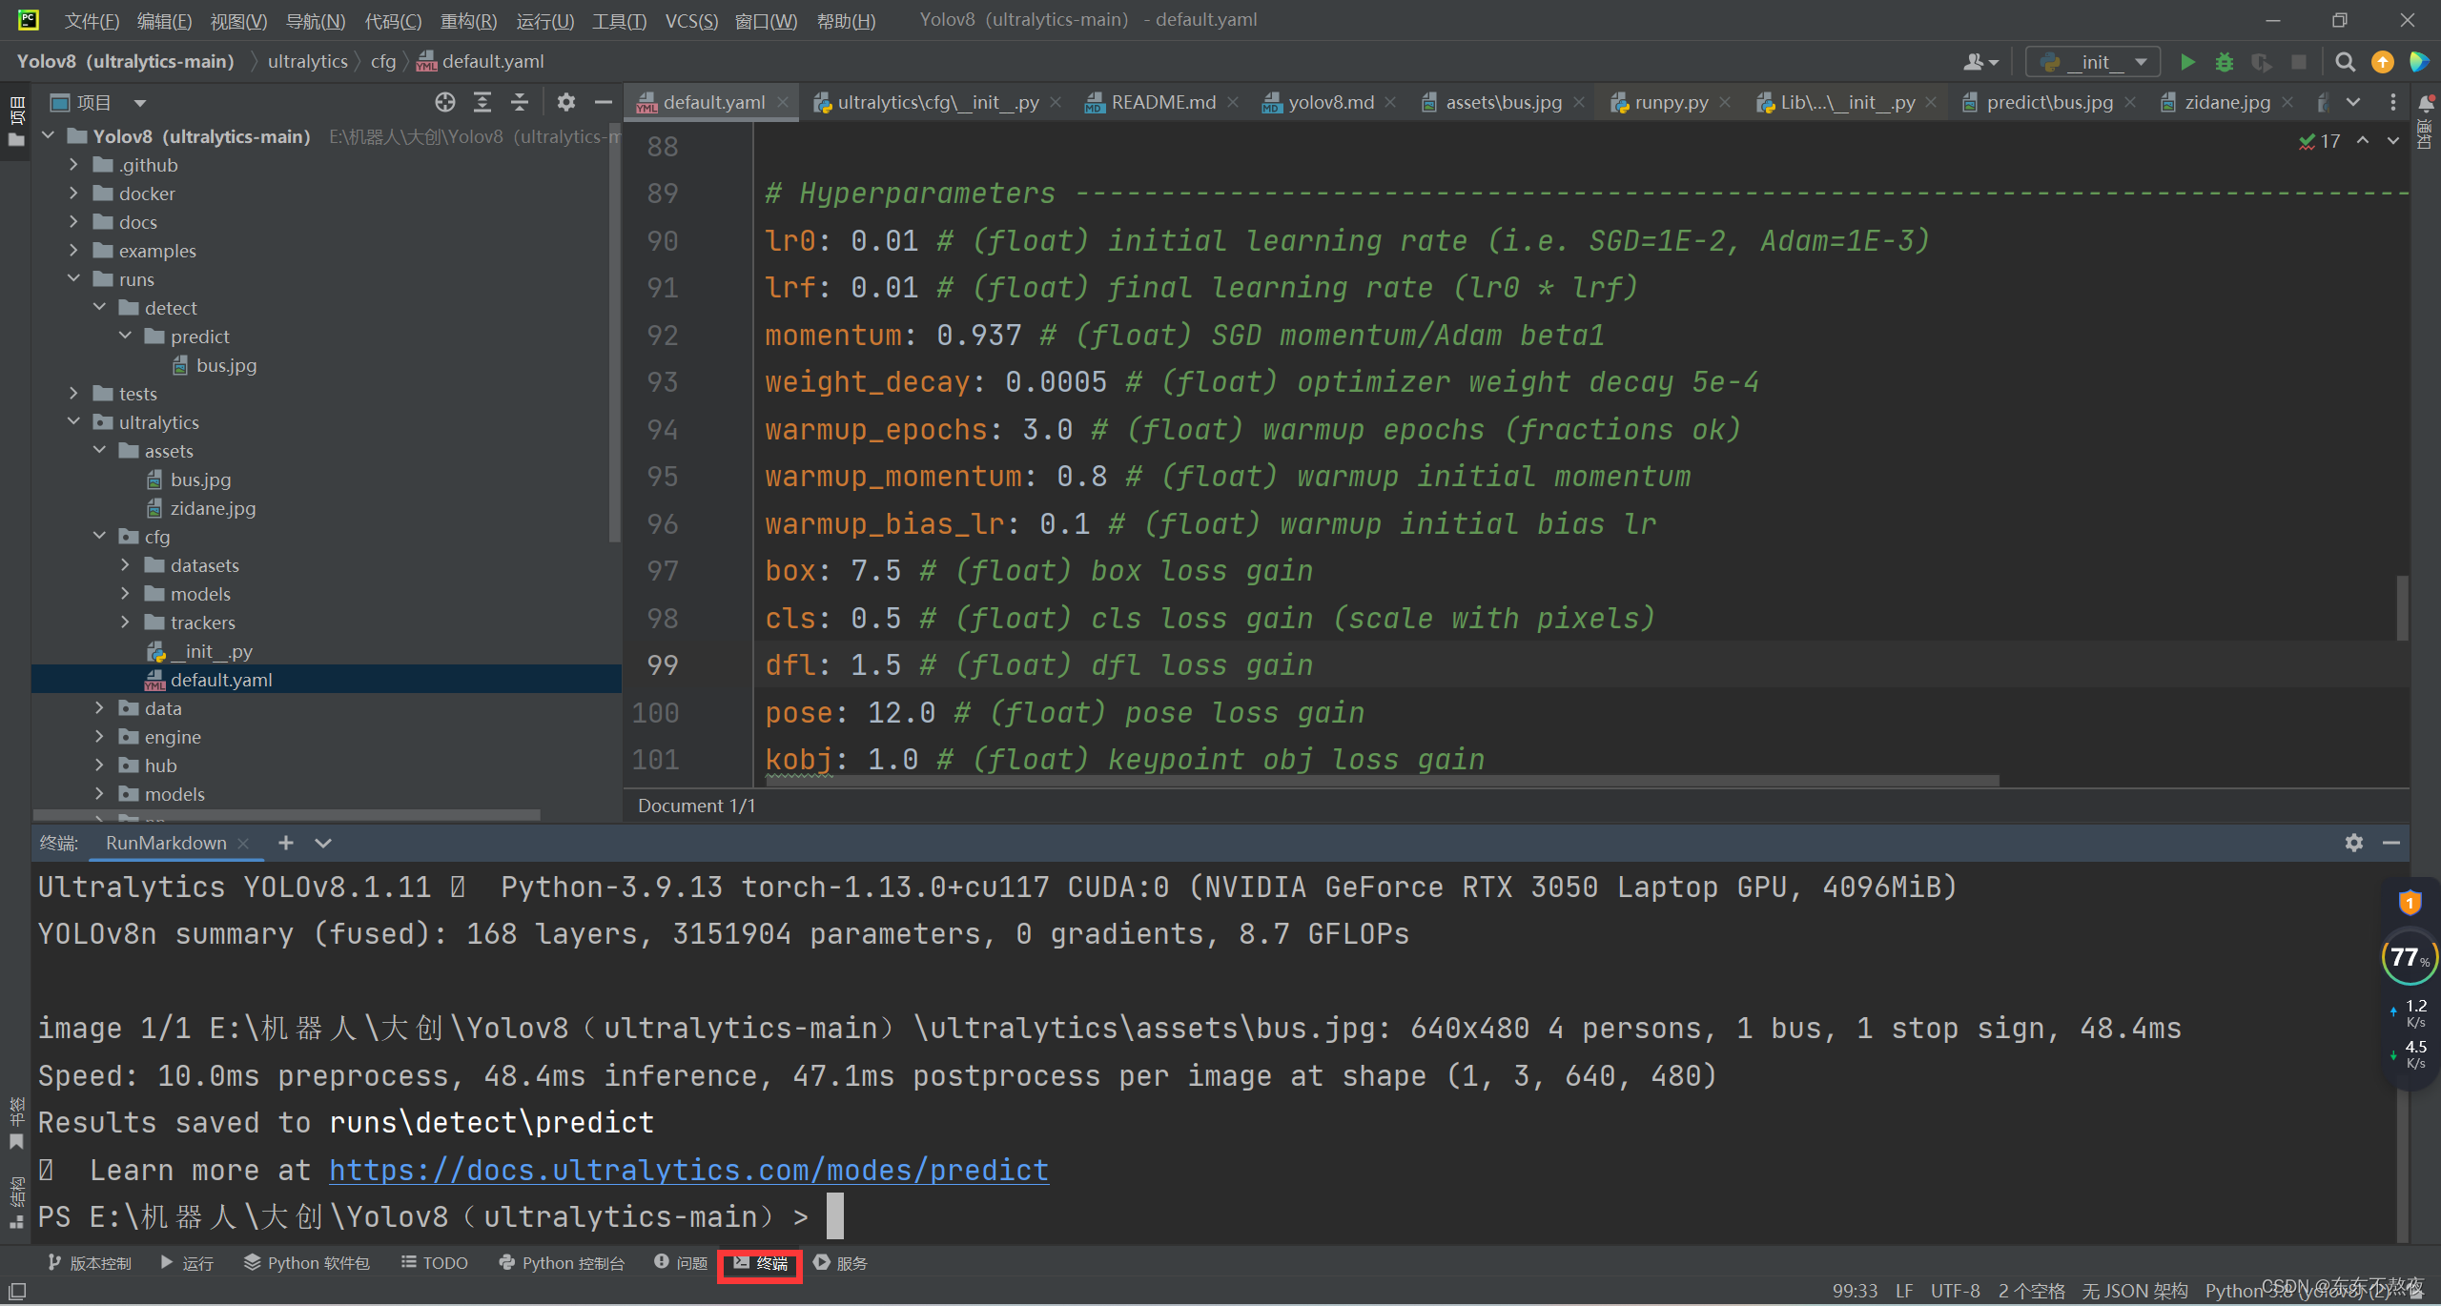2441x1306 pixels.
Task: Click ultralytics in the breadcrumb path
Action: coord(307,61)
